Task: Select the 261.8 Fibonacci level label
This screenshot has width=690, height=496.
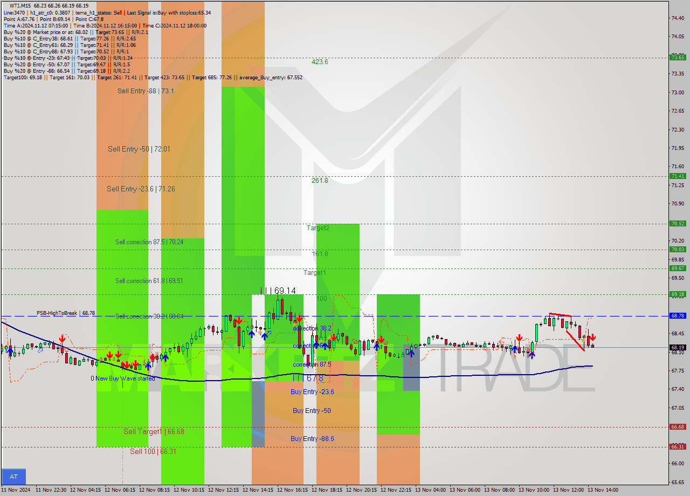Action: [320, 181]
